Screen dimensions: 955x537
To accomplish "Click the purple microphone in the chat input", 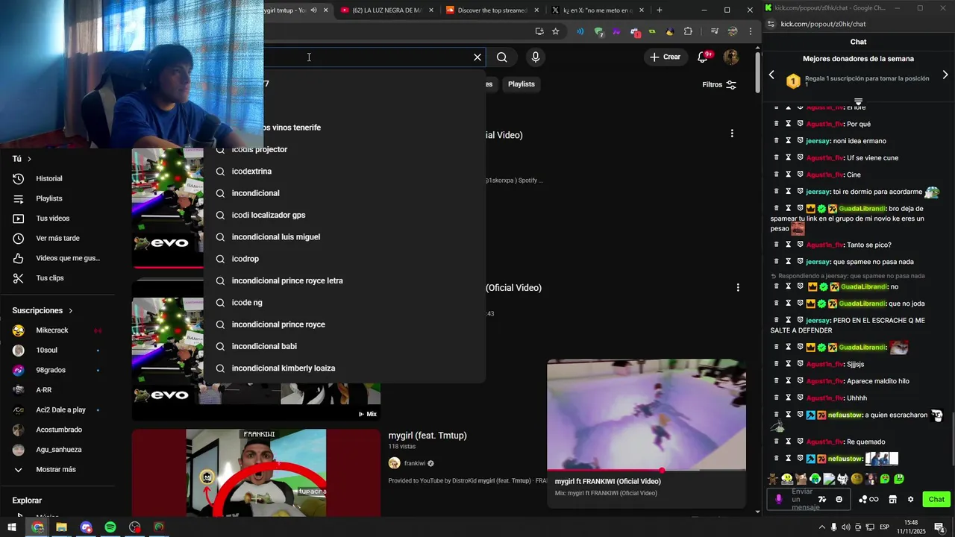I will tap(779, 500).
